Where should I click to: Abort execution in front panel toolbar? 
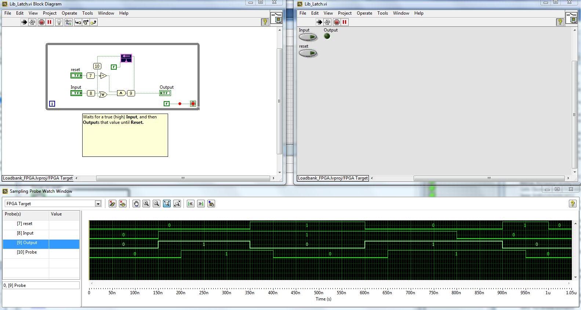[x=337, y=22]
